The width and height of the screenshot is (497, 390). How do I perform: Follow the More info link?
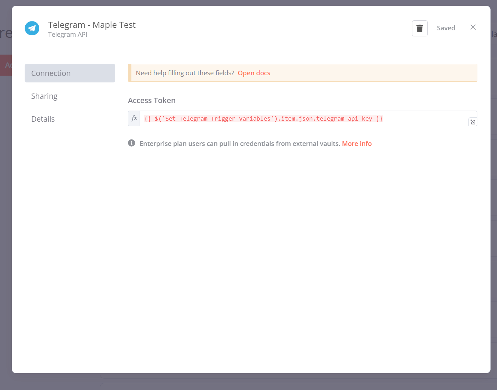(357, 143)
